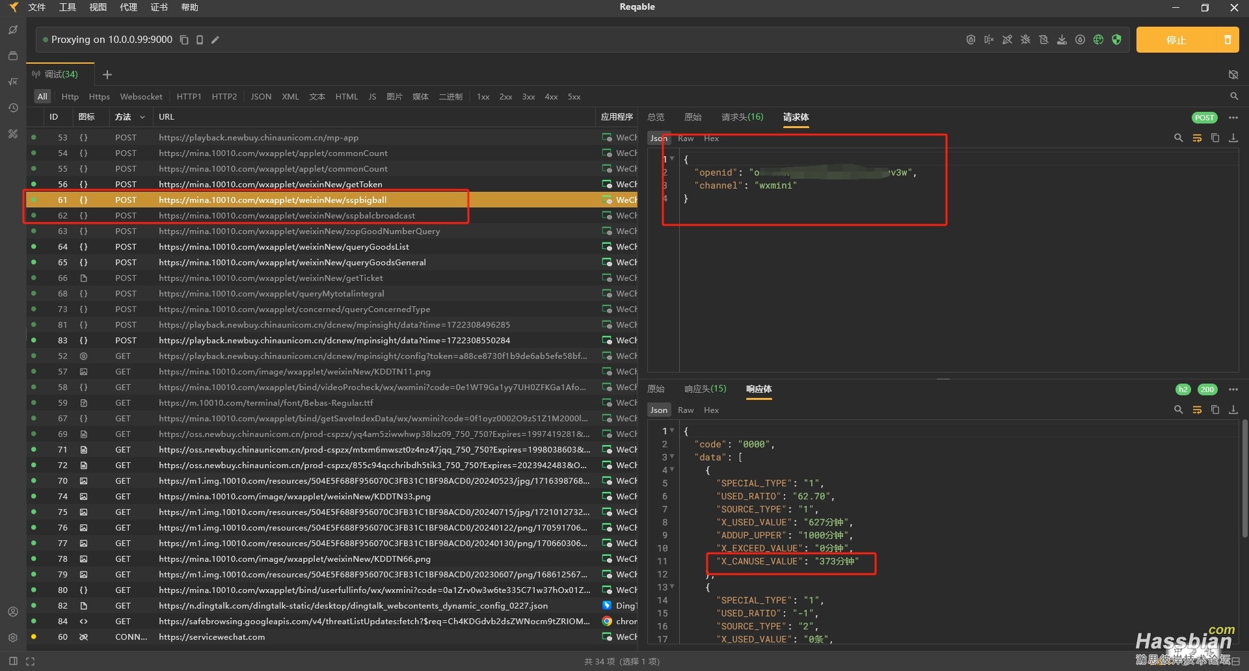Download response body content
Image resolution: width=1249 pixels, height=671 pixels.
1233,410
